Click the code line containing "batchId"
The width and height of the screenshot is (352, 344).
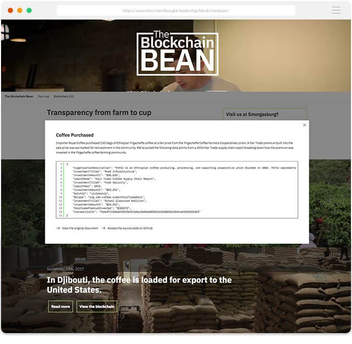[x=91, y=193]
